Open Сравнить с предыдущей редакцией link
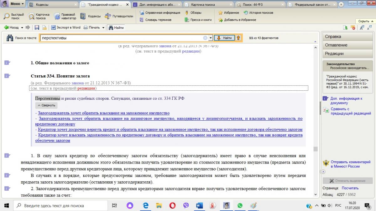Viewport: 376px width, 211px height. click(351, 111)
